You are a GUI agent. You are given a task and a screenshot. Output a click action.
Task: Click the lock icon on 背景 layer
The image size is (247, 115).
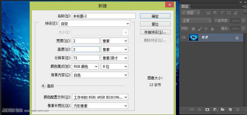pos(237,38)
